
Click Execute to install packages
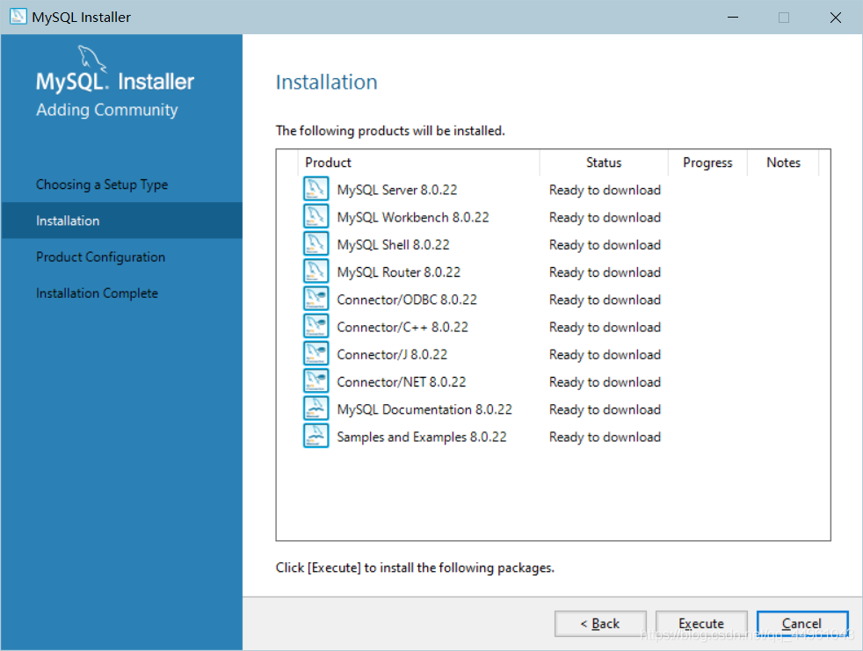click(701, 624)
